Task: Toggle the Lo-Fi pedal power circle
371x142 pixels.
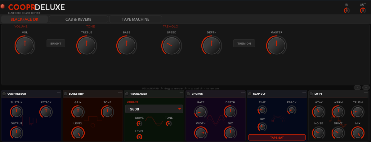Action: (x=311, y=94)
